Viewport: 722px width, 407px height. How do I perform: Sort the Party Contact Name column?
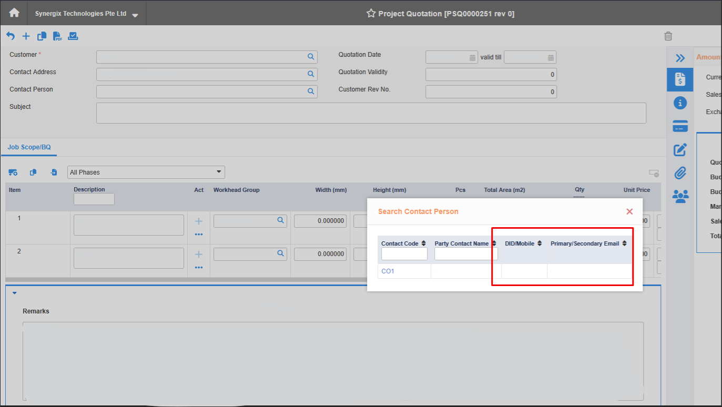click(x=493, y=243)
